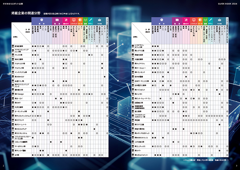240x170 pixels.
Task: Select the 通信 antenna icon on right table
Action: click(x=205, y=20)
